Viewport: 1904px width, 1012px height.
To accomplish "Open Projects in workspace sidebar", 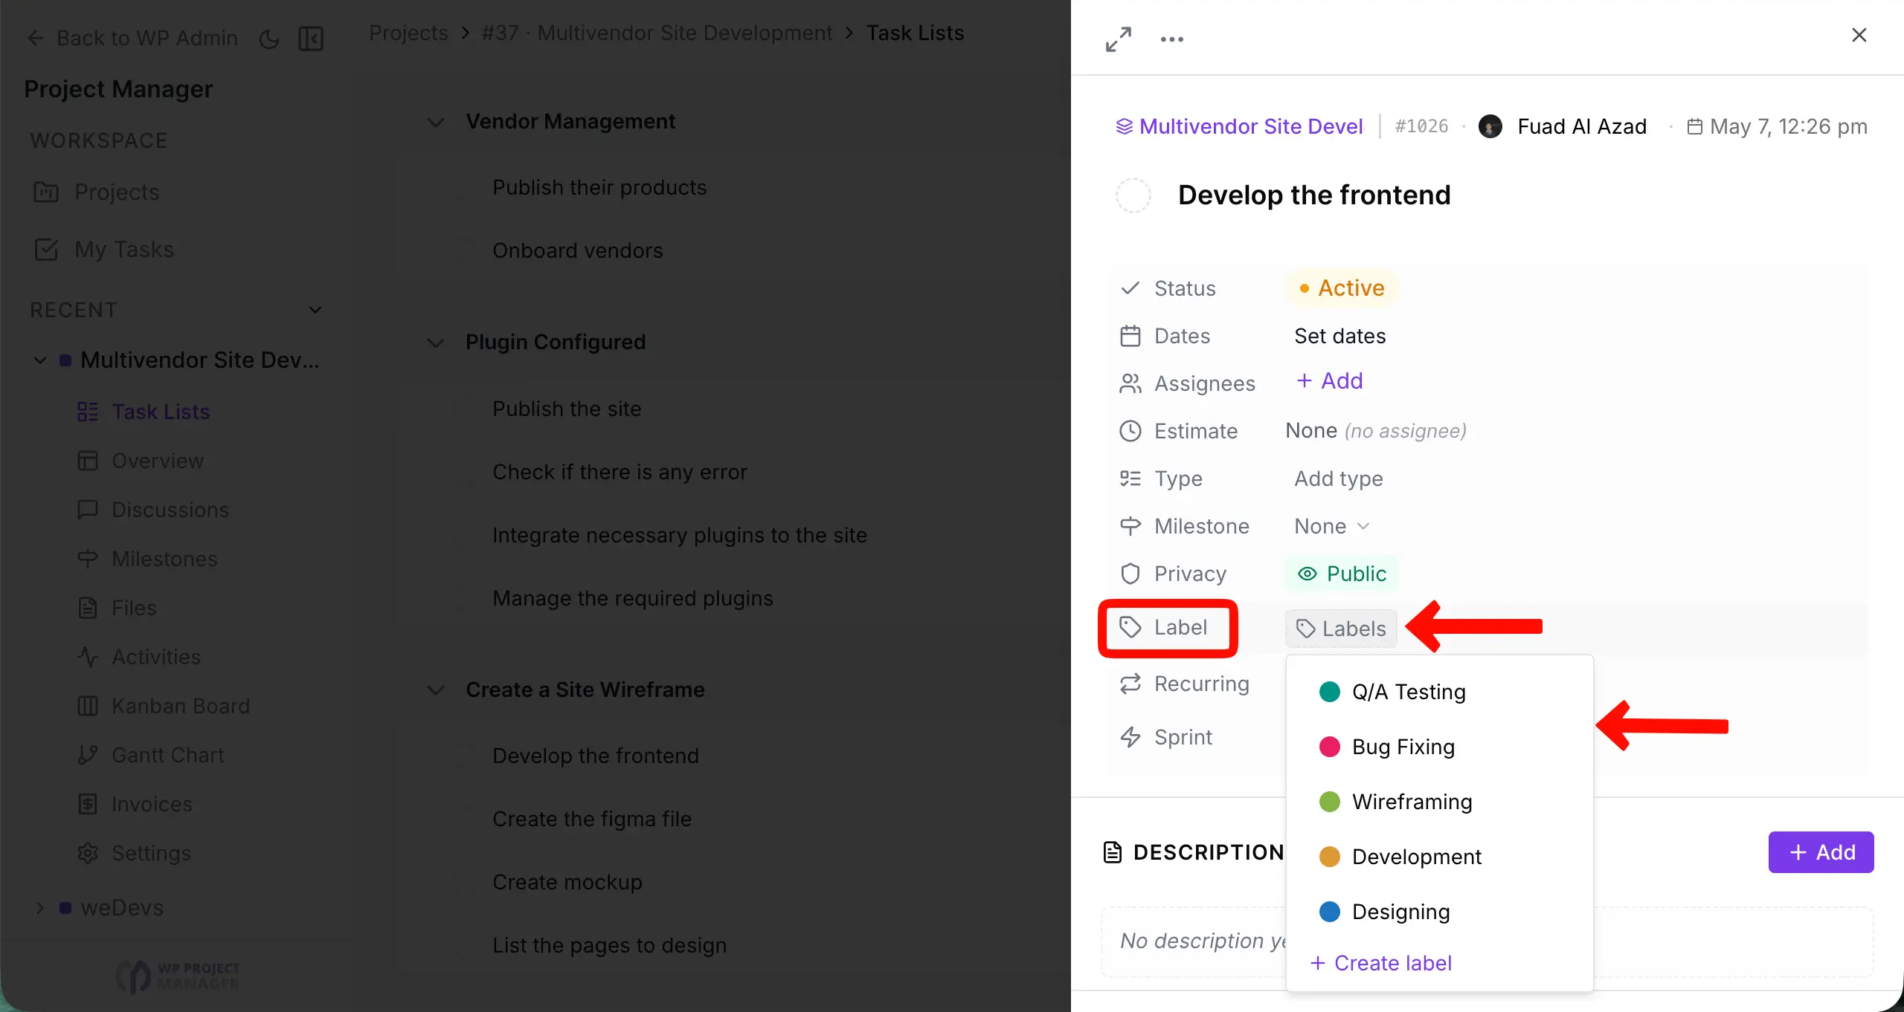I will coord(97,192).
